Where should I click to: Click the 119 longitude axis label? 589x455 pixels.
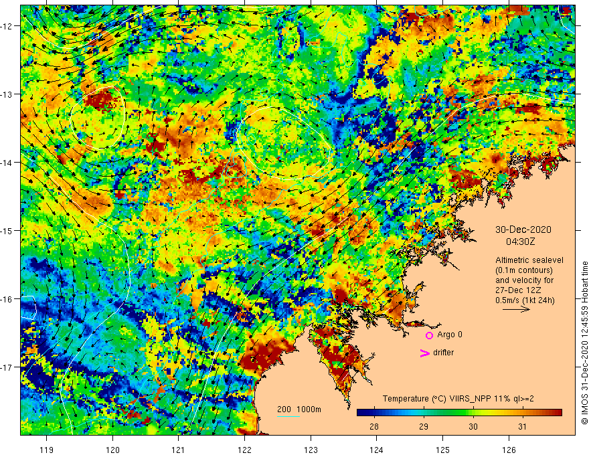(47, 450)
